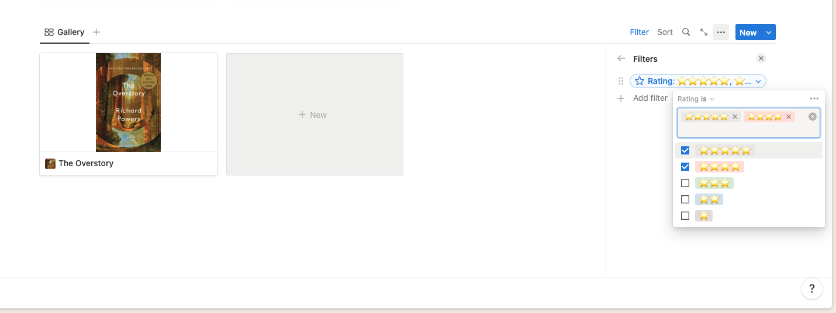Click Add filter
Viewport: 836px width, 313px height.
(x=642, y=98)
